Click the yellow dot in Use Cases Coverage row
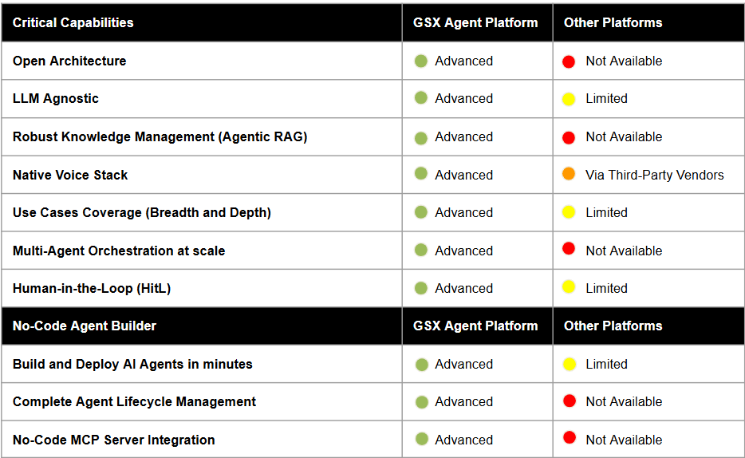The height and width of the screenshot is (458, 745). [569, 212]
